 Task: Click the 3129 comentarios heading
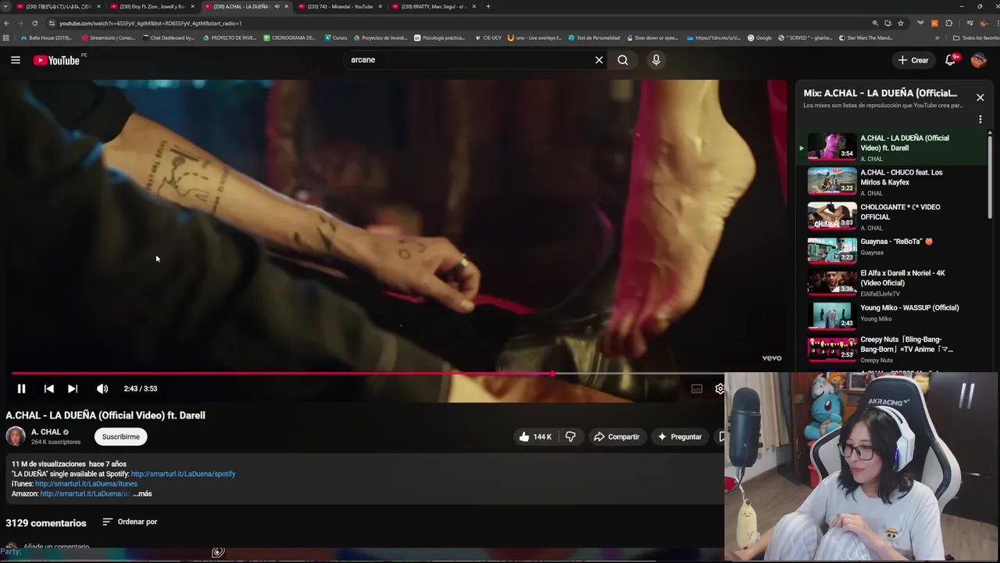[46, 523]
